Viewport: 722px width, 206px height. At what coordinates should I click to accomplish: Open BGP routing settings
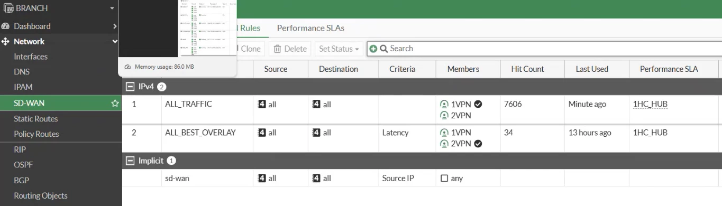click(x=22, y=180)
